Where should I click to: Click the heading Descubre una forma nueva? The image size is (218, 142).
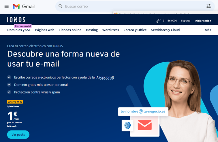pos(63,59)
